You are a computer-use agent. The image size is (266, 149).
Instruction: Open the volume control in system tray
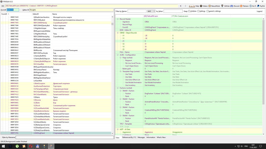[242, 146]
